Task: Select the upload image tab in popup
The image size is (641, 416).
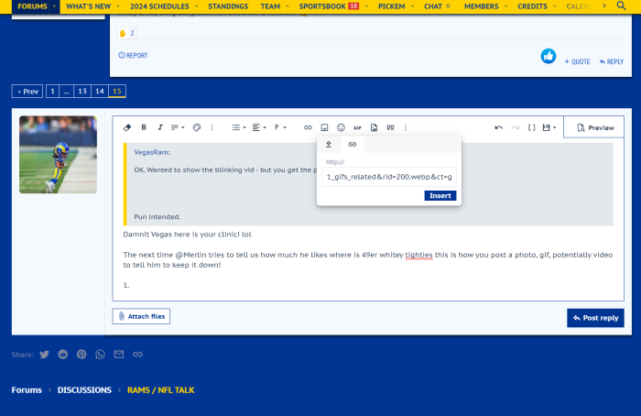Action: pos(329,145)
